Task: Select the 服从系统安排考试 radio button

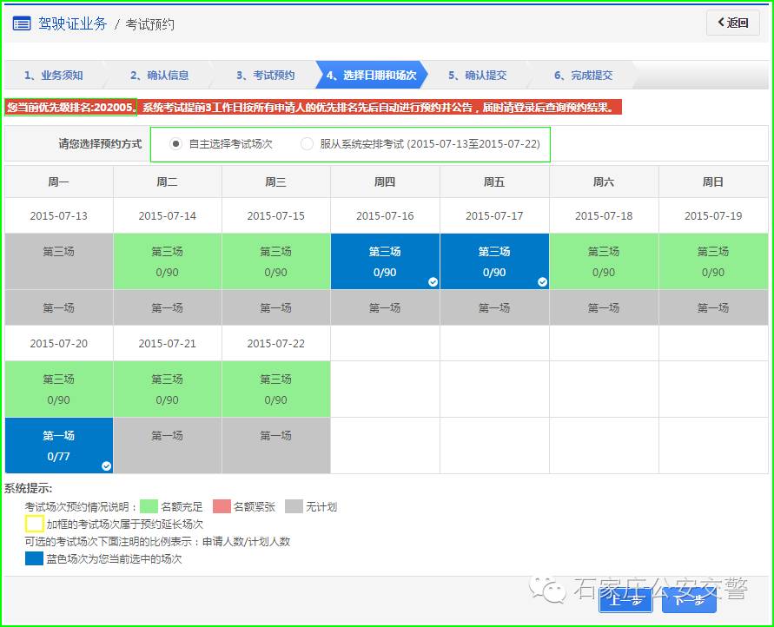Action: pyautogui.click(x=306, y=142)
